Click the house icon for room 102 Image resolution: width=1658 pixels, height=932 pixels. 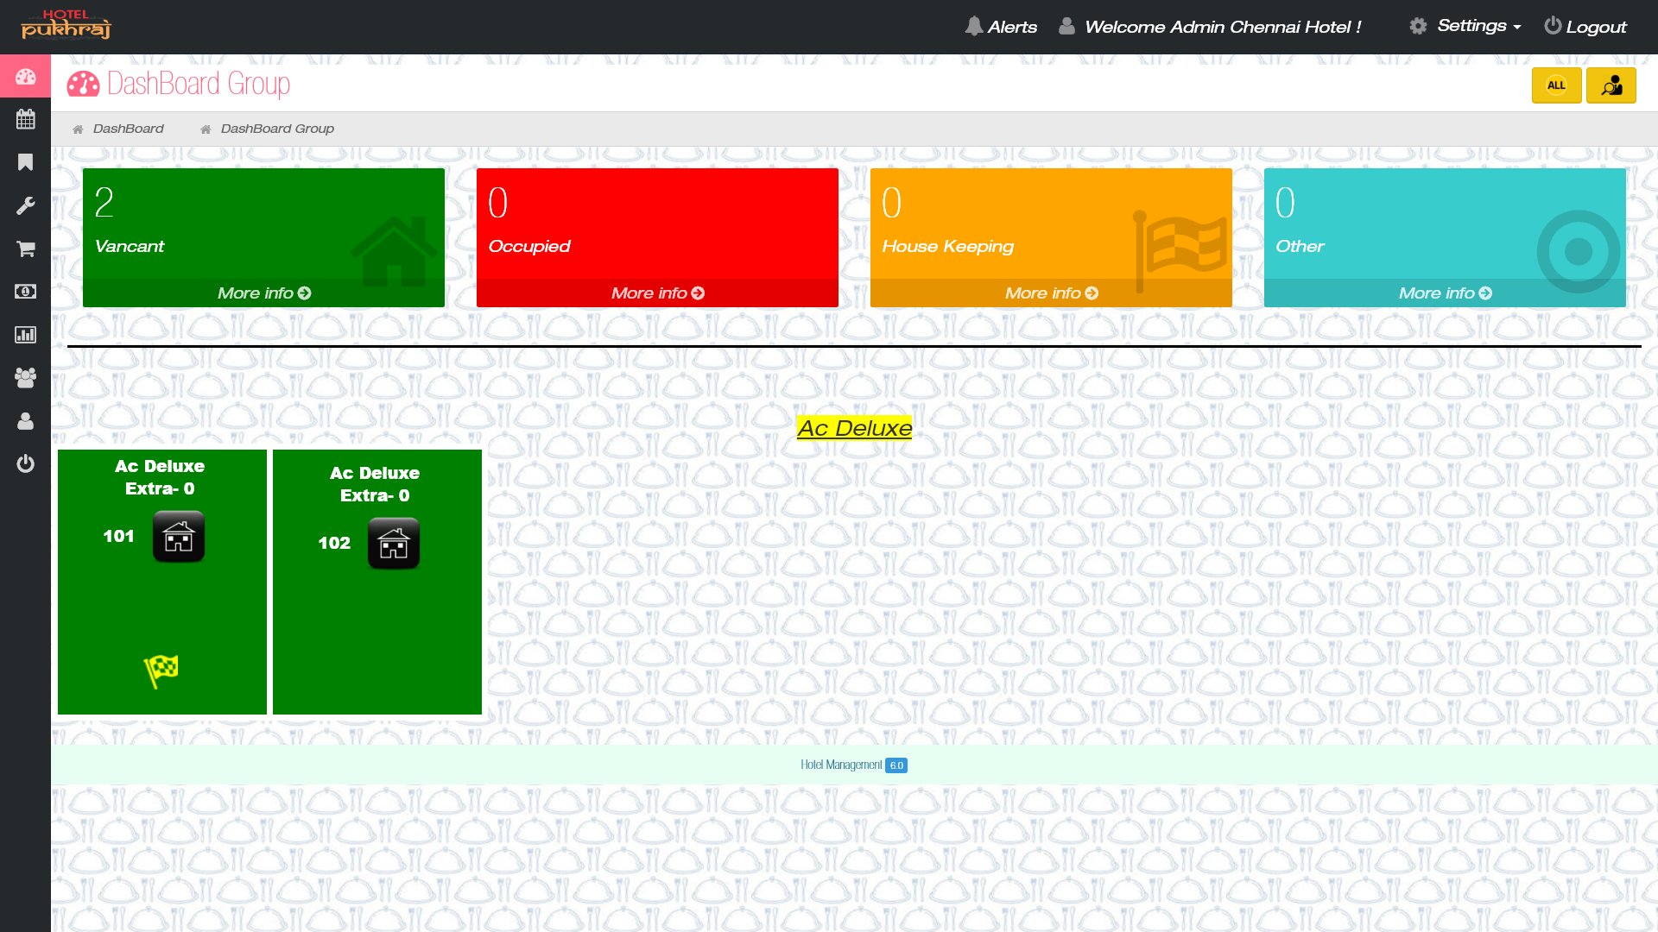(x=394, y=543)
